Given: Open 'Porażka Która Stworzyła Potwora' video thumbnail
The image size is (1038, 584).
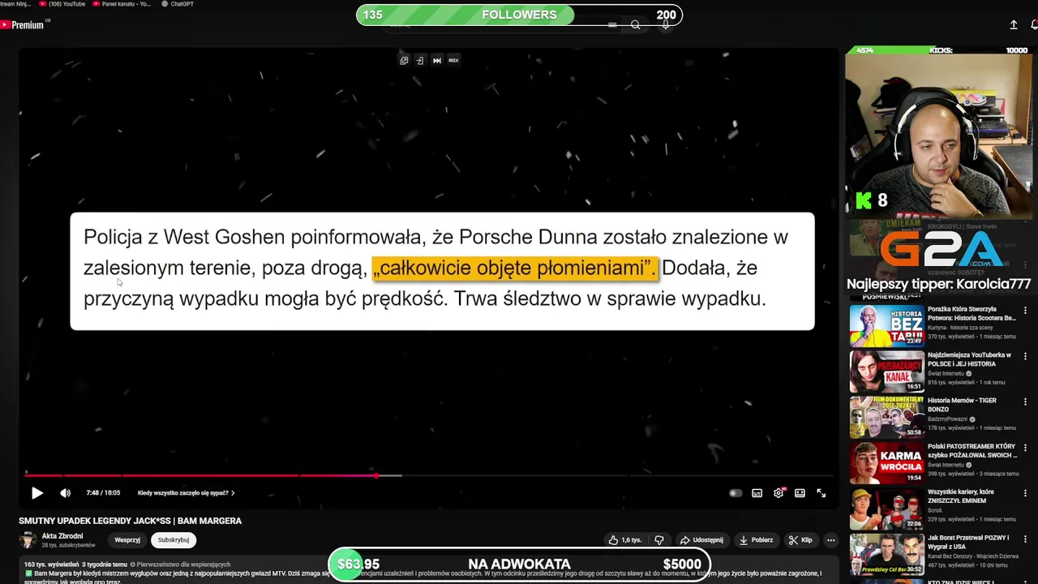Looking at the screenshot, I should click(886, 325).
